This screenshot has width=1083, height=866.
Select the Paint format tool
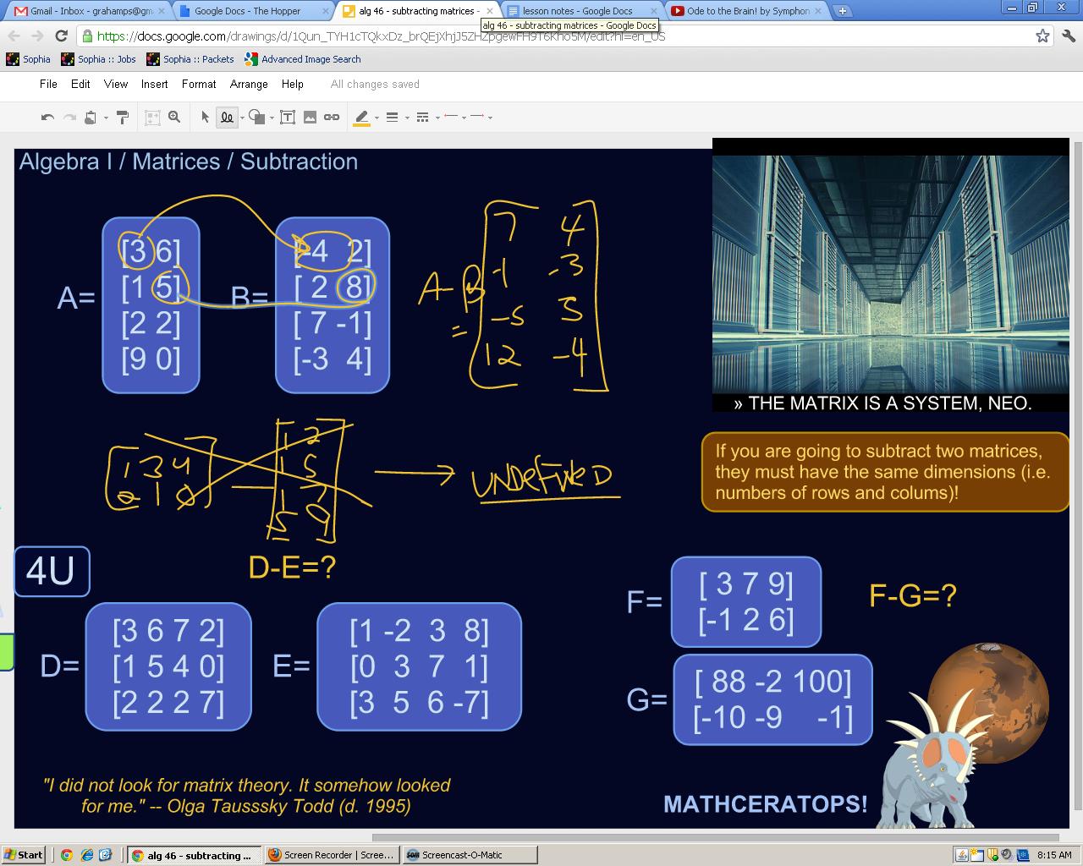coord(123,117)
